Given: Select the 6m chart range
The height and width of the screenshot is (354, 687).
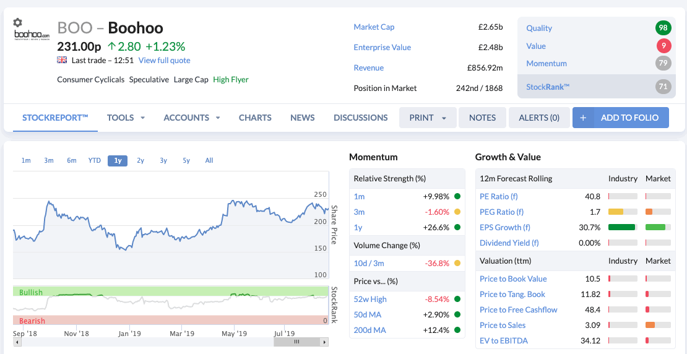Looking at the screenshot, I should (71, 160).
